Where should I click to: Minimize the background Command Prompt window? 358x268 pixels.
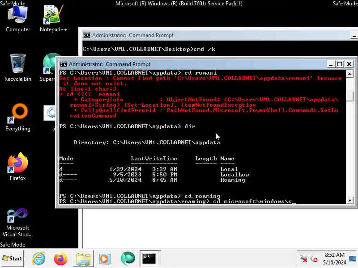click(354, 36)
